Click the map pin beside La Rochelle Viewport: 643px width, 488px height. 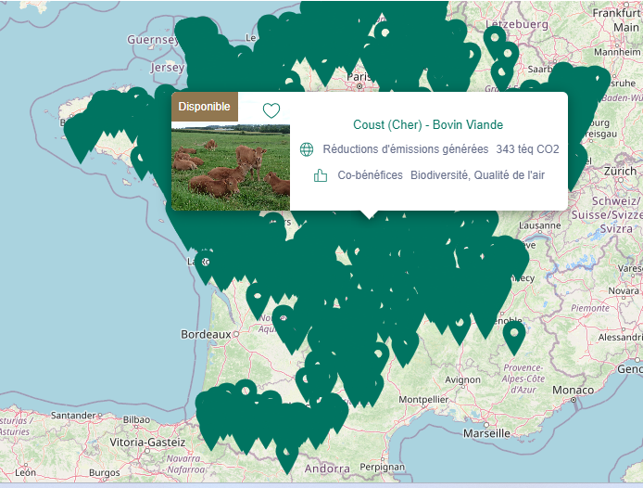tap(205, 267)
